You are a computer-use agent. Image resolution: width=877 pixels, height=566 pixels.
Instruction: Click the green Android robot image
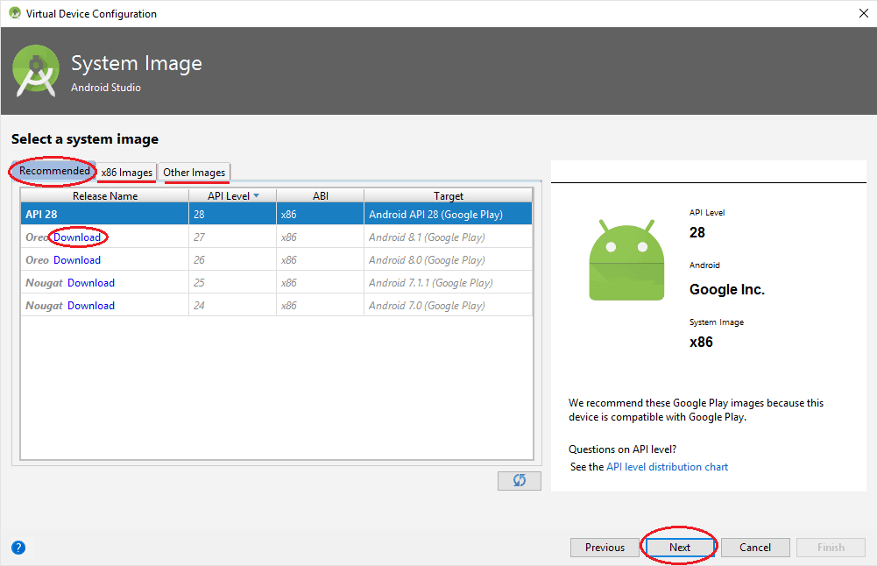(626, 260)
